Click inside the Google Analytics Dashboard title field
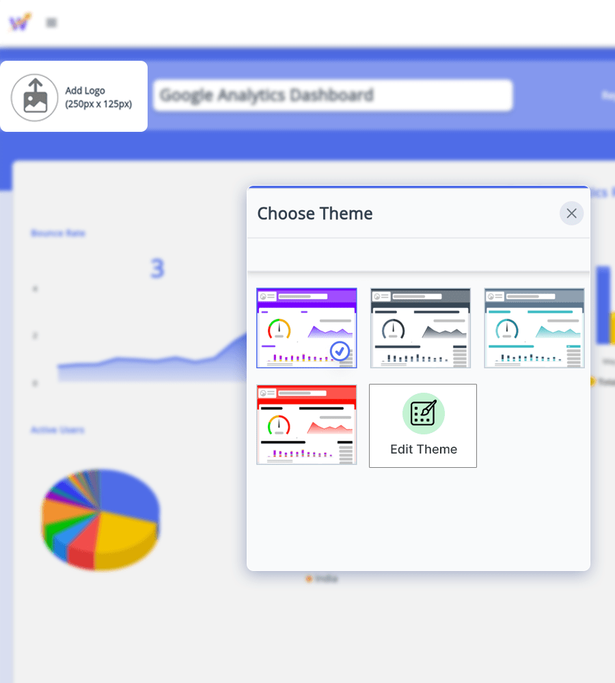 point(332,95)
